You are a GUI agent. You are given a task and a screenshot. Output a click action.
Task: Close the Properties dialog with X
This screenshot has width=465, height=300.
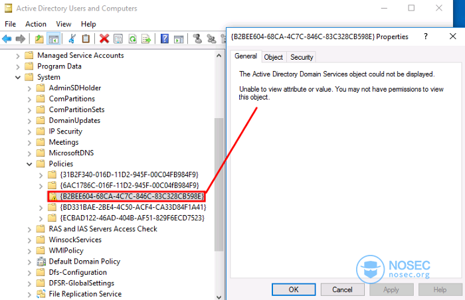[452, 37]
